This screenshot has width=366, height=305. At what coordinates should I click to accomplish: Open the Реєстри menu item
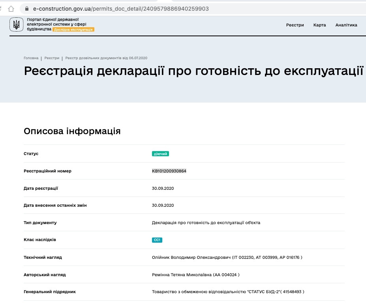point(295,25)
